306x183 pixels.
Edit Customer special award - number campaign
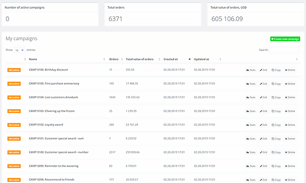pos(264,152)
